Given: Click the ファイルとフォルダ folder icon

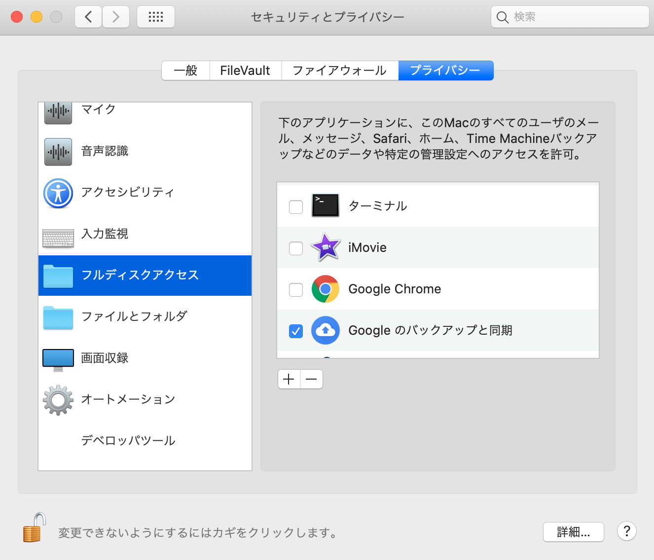Looking at the screenshot, I should point(58,317).
